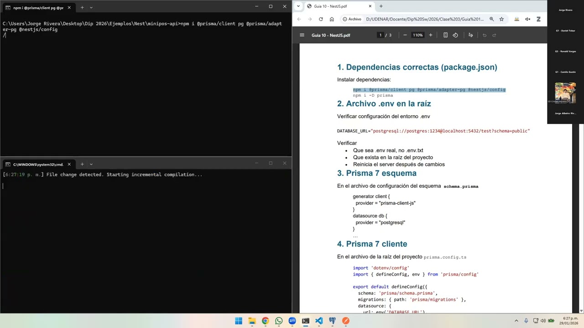This screenshot has width=584, height=328.
Task: Click the 'File change detected' log line
Action: 102,174
